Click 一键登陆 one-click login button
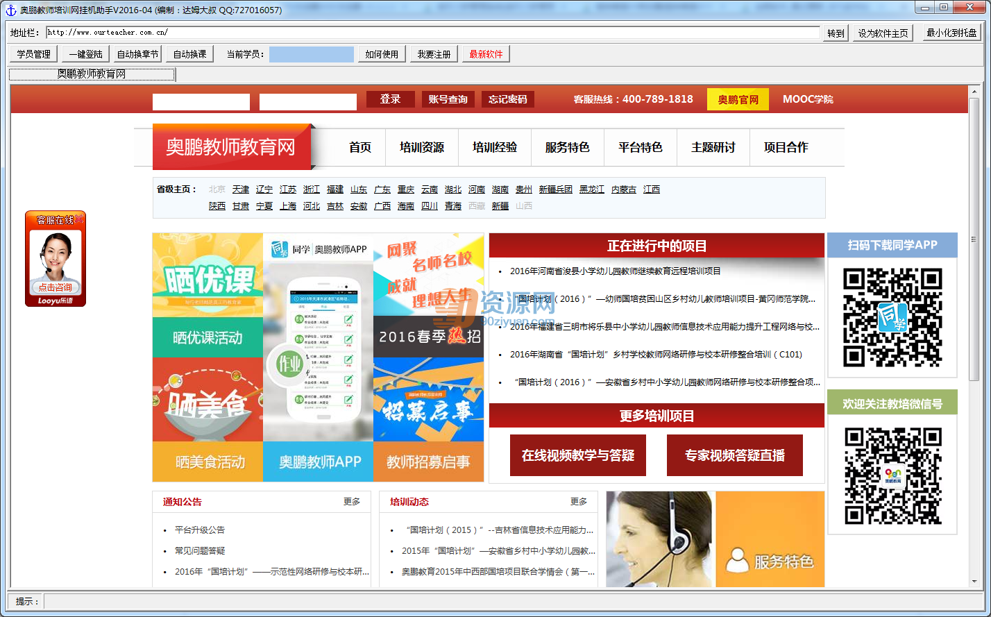 coord(86,54)
